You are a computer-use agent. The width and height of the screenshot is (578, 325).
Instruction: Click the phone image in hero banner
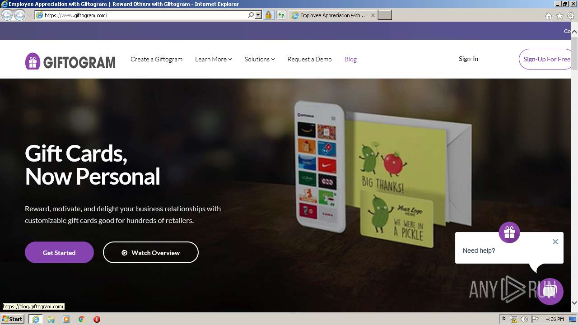click(321, 167)
